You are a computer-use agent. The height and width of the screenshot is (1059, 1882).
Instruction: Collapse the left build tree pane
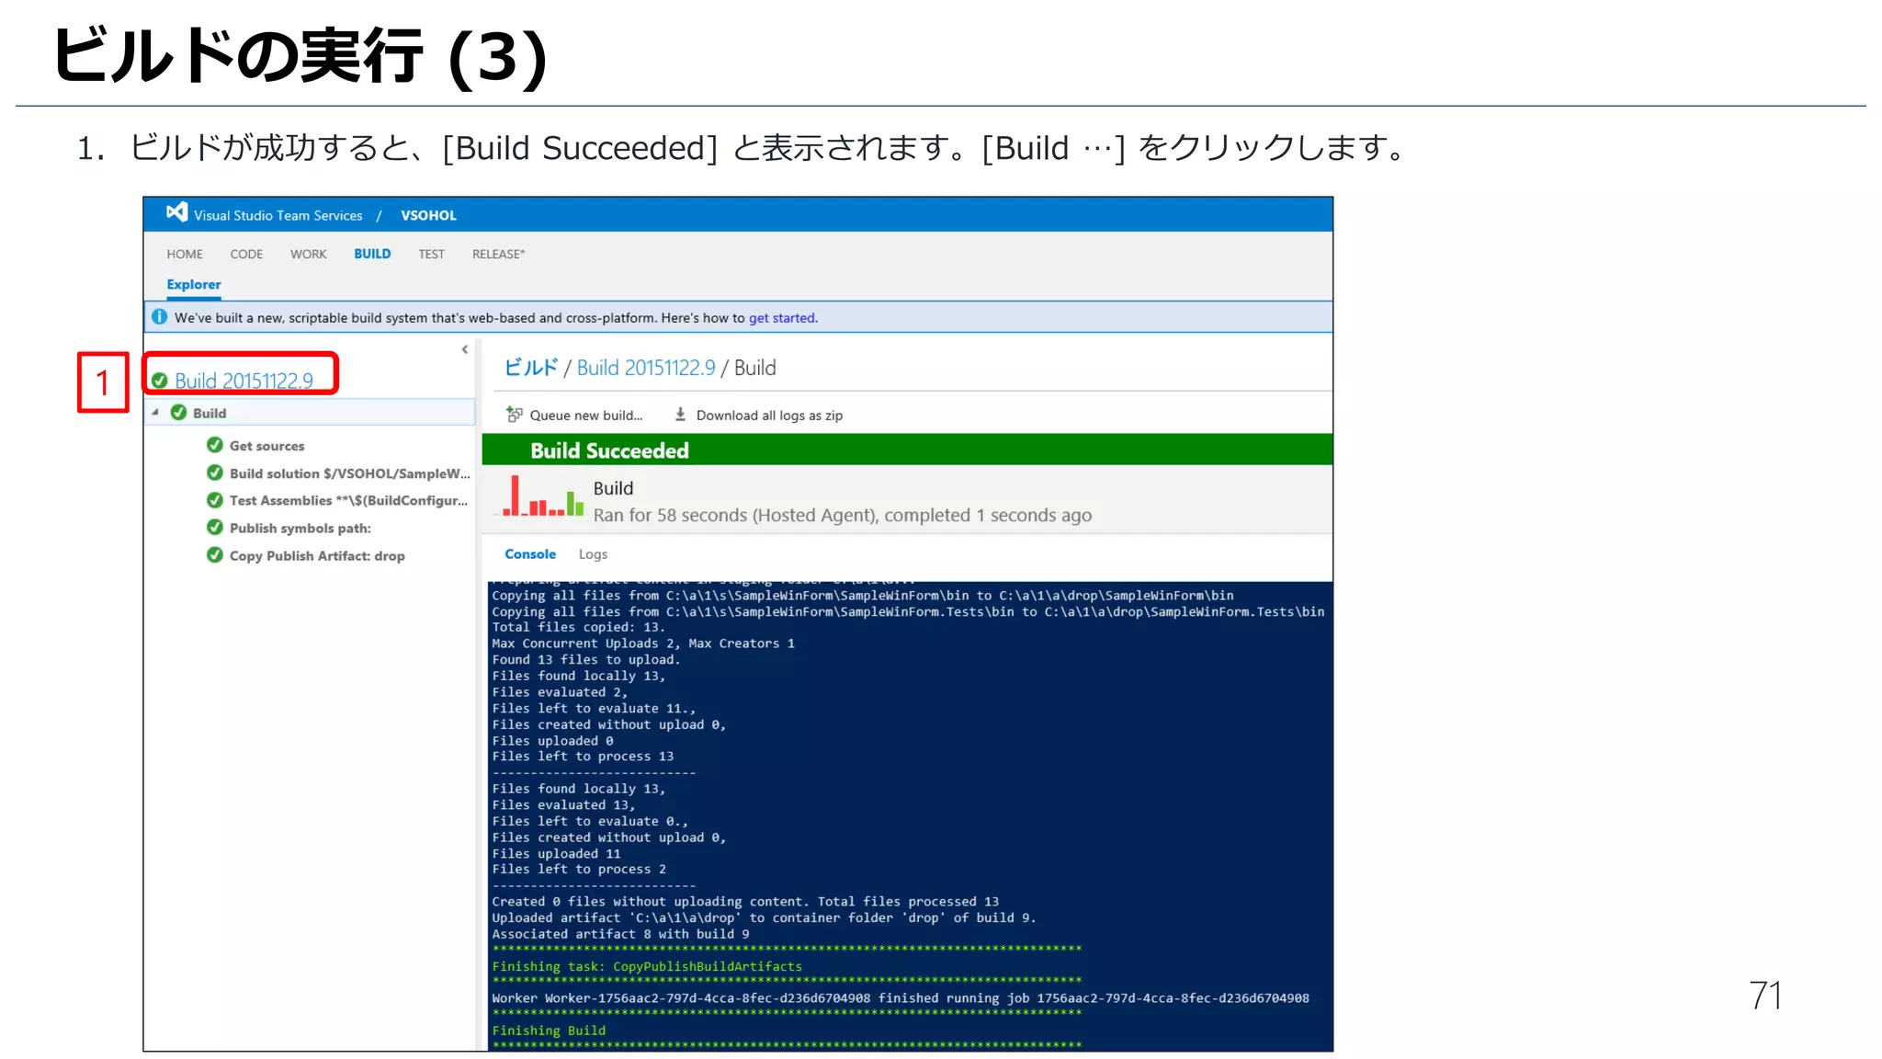(x=465, y=349)
